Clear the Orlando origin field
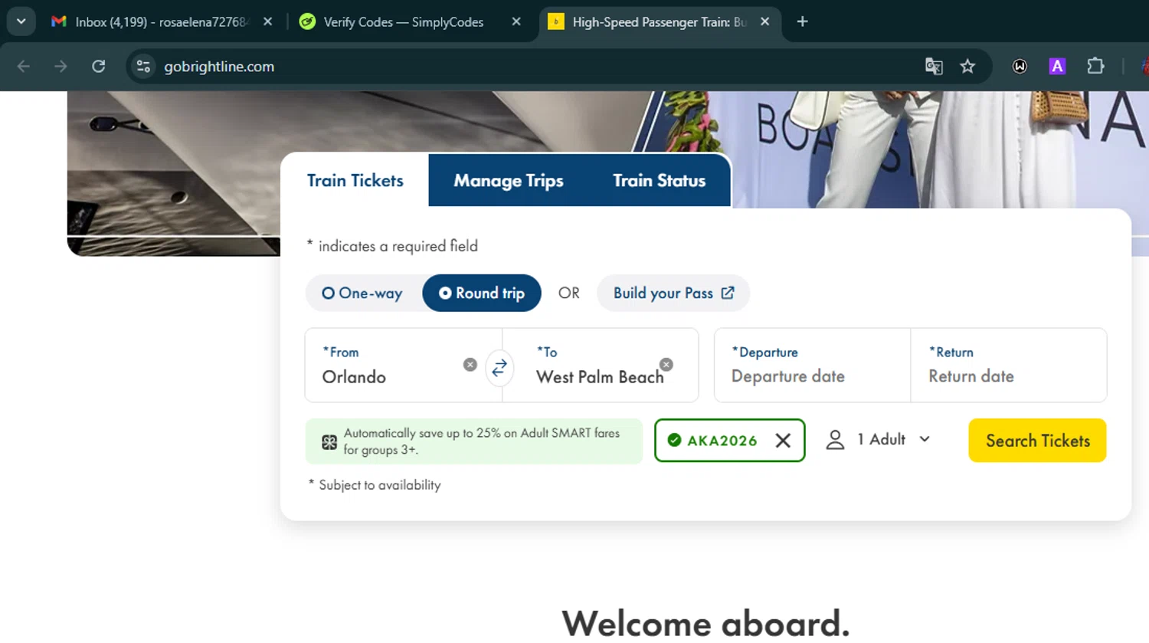Image resolution: width=1149 pixels, height=643 pixels. 470,365
